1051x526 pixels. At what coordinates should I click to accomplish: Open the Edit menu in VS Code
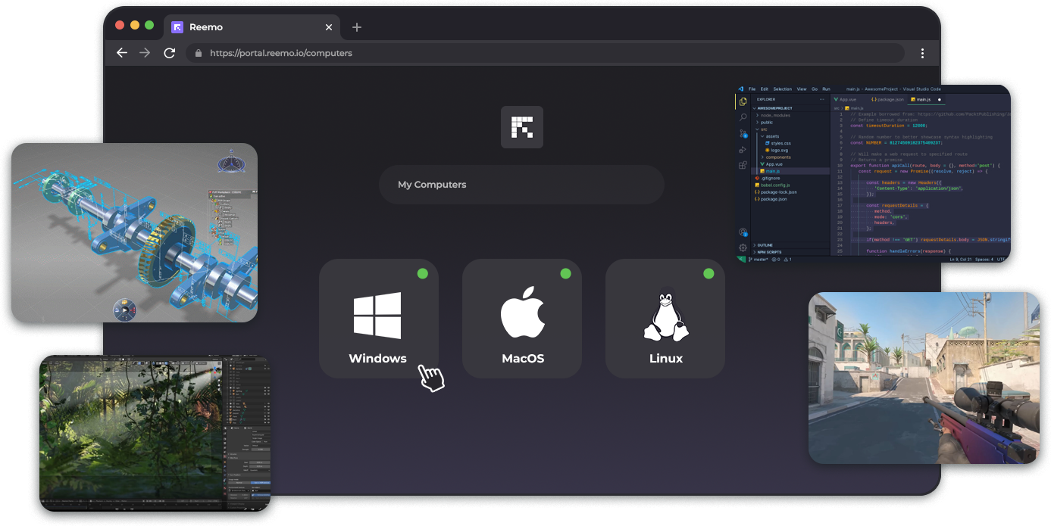click(x=765, y=89)
